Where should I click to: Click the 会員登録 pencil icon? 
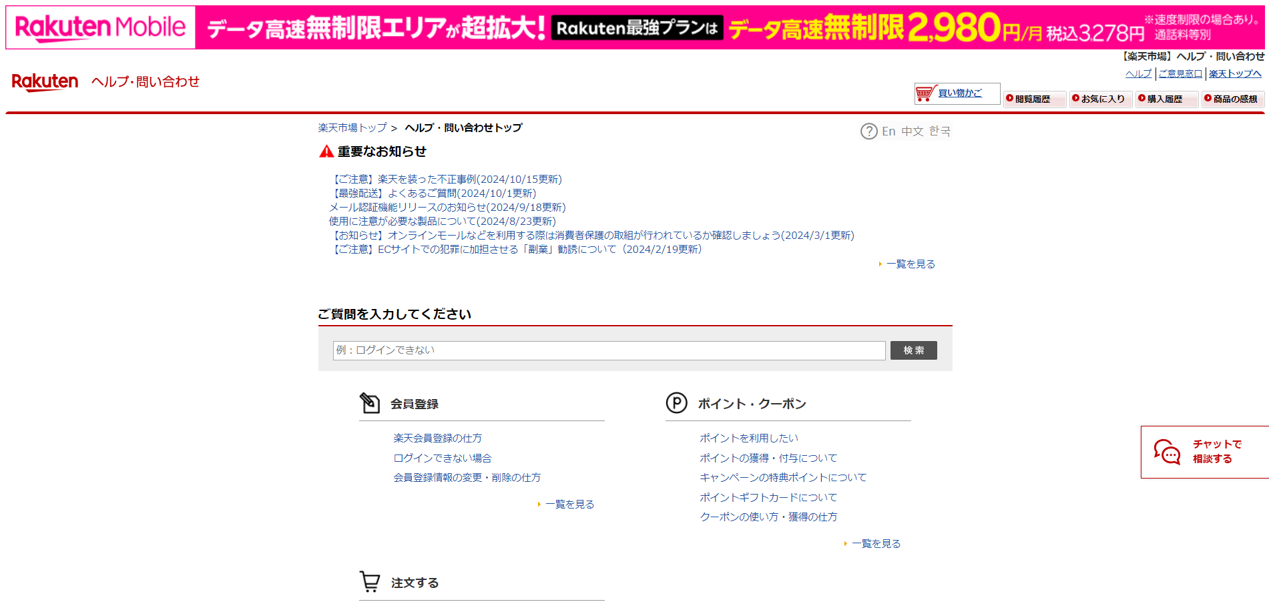coord(370,403)
